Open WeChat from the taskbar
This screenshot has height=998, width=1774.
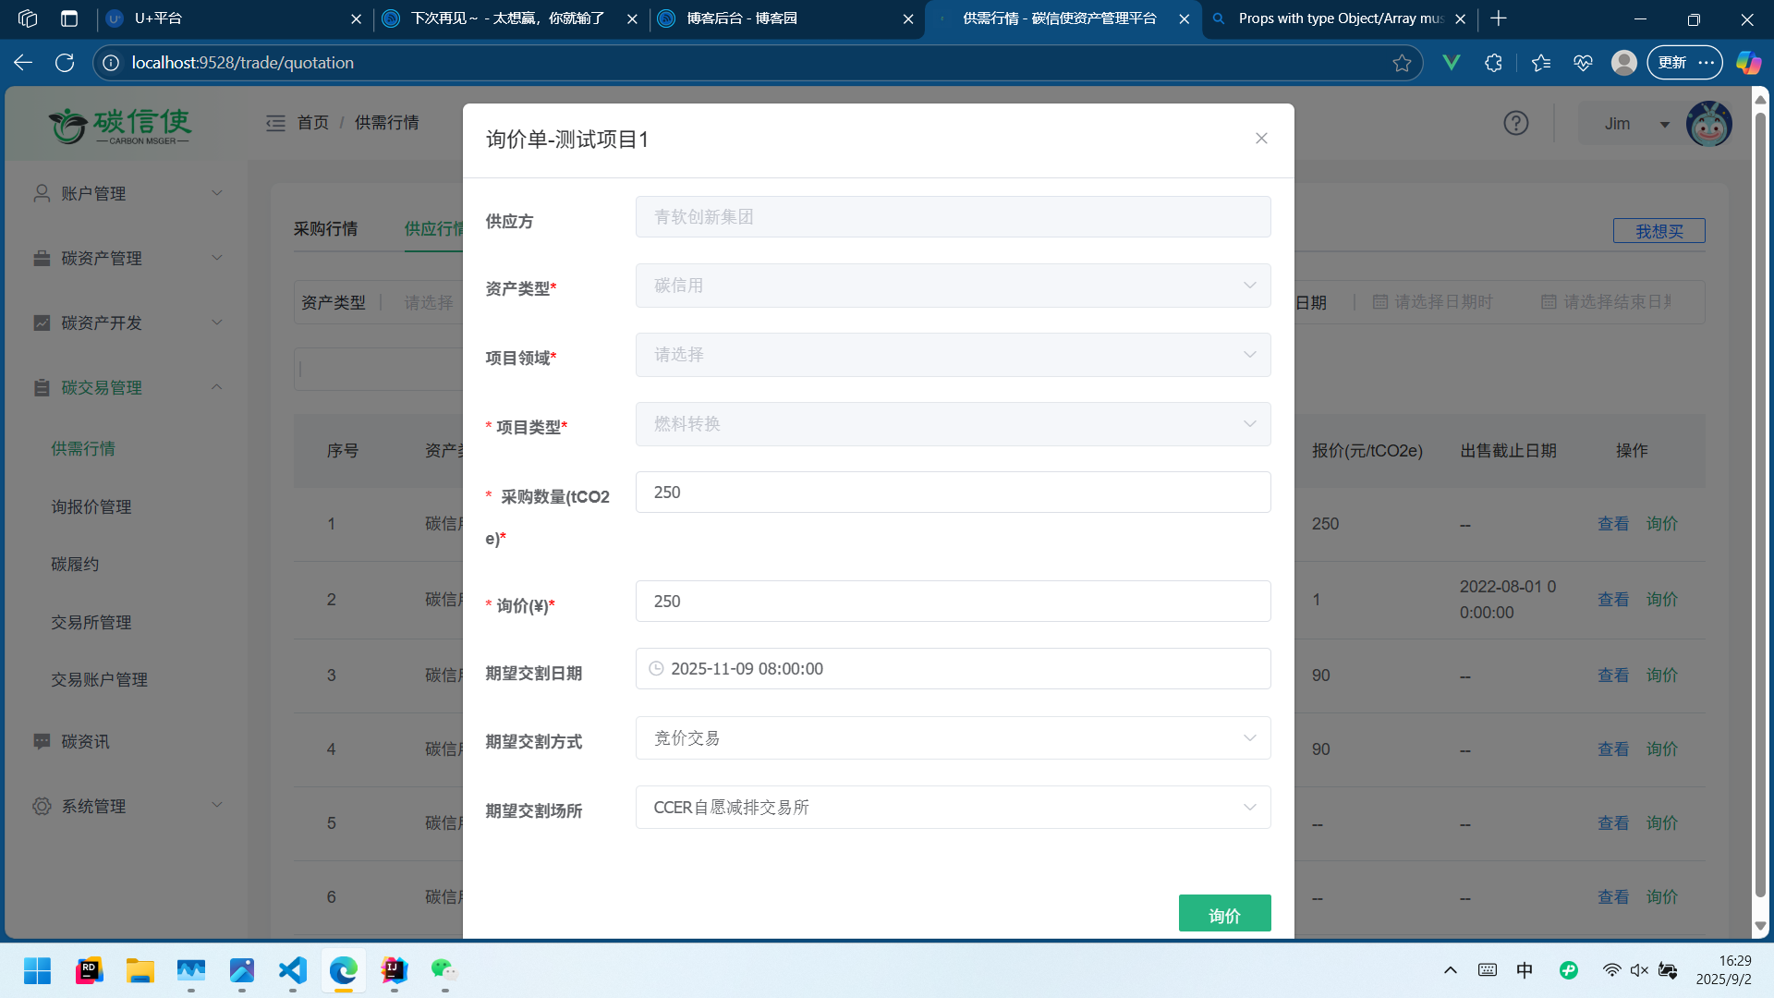(x=443, y=970)
